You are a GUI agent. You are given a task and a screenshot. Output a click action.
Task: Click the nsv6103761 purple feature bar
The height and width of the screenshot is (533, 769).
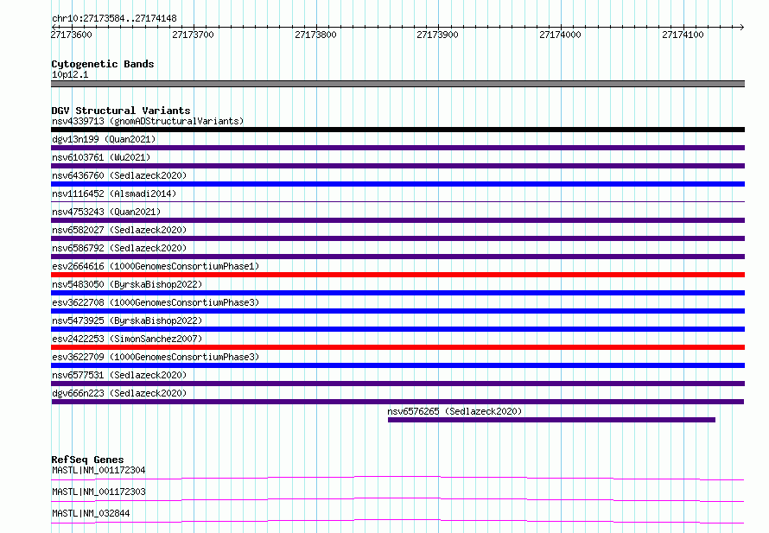click(397, 166)
